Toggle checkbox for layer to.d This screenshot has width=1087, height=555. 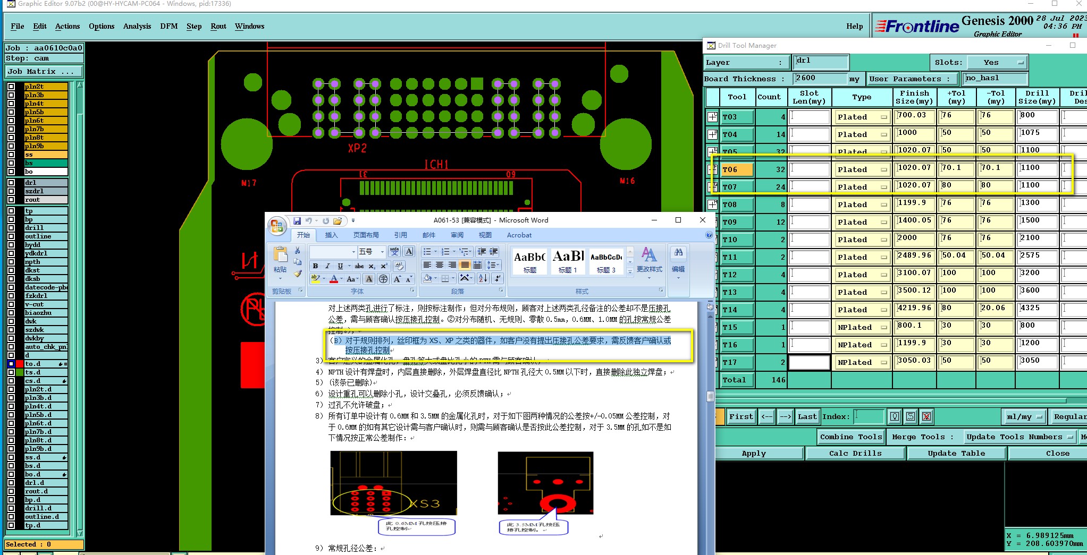[11, 364]
